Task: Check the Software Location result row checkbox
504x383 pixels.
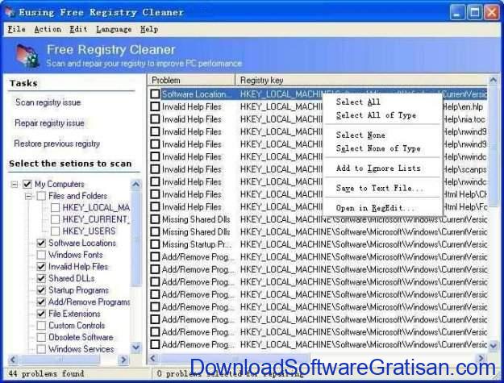Action: pos(155,94)
